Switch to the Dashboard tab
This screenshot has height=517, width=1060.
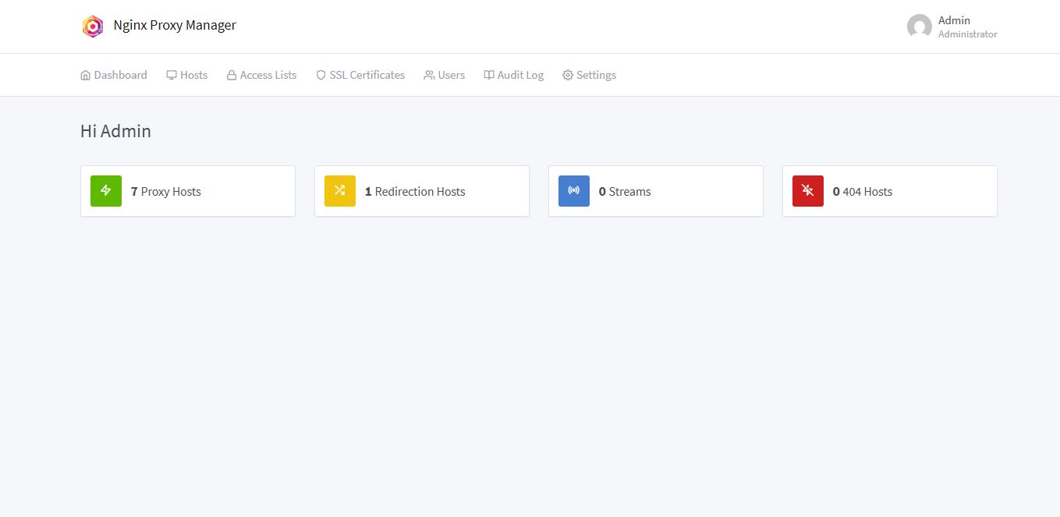[x=114, y=74]
